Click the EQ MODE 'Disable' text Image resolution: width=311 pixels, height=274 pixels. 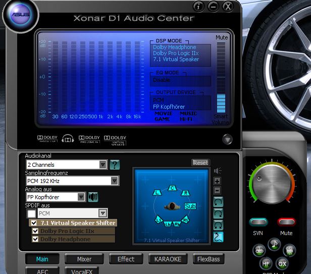pyautogui.click(x=162, y=80)
